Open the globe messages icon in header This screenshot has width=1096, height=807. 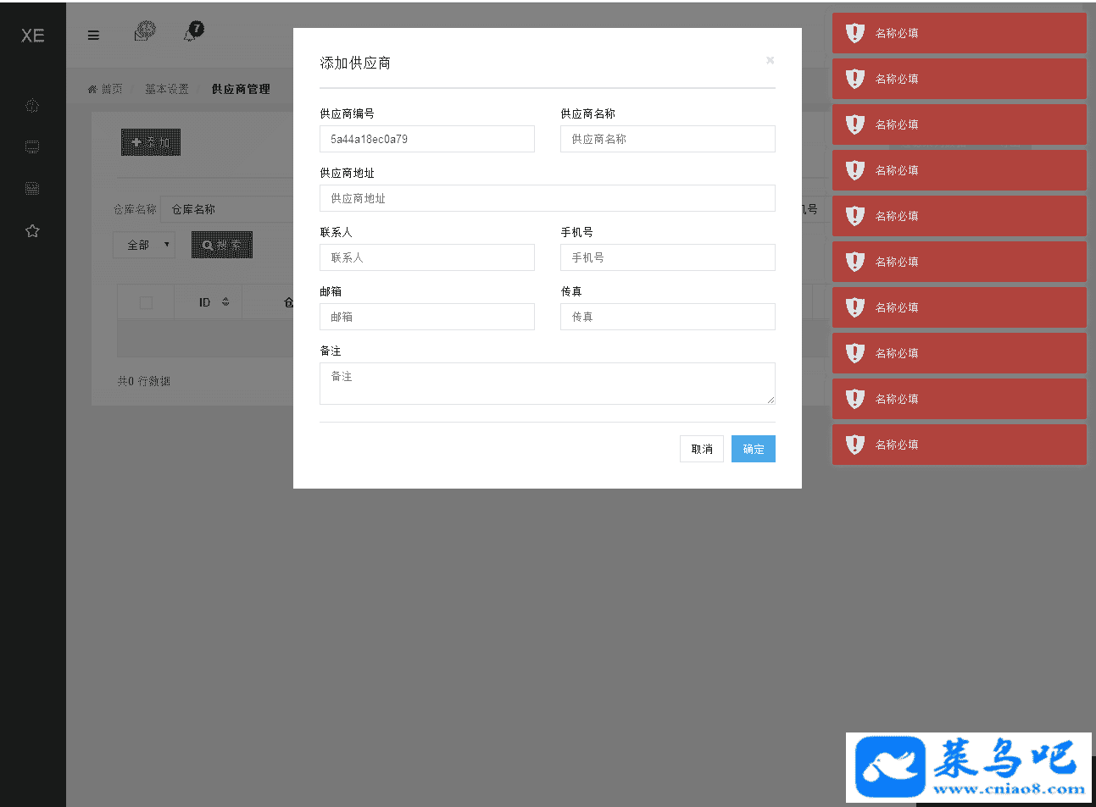click(145, 31)
